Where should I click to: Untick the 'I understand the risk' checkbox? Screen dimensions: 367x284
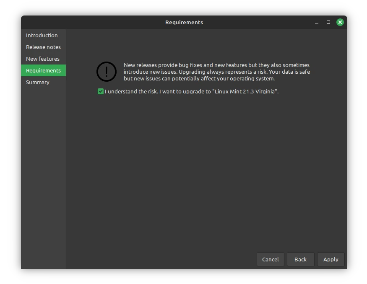(101, 91)
